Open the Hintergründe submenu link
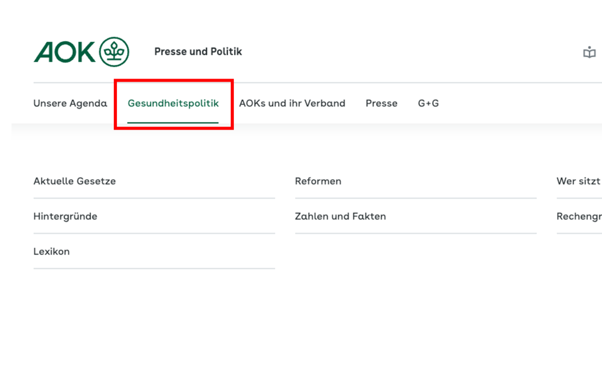The height and width of the screenshot is (376, 602). tap(65, 217)
